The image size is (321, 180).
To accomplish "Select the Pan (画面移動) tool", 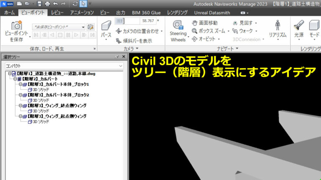I will [x=205, y=23].
